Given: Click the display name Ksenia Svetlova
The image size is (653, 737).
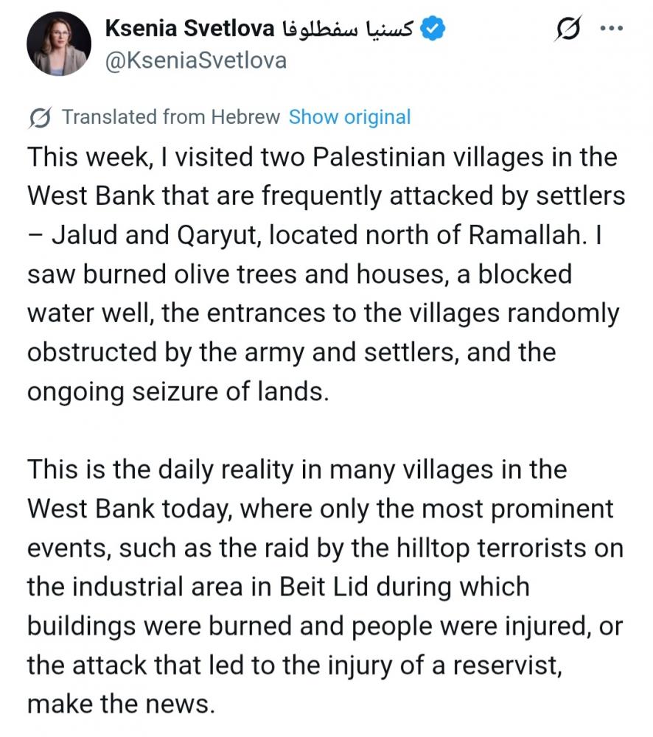Looking at the screenshot, I should click(x=190, y=29).
